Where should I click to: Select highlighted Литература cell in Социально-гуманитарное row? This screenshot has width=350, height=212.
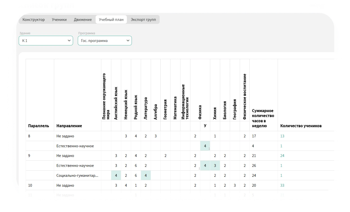(x=146, y=175)
